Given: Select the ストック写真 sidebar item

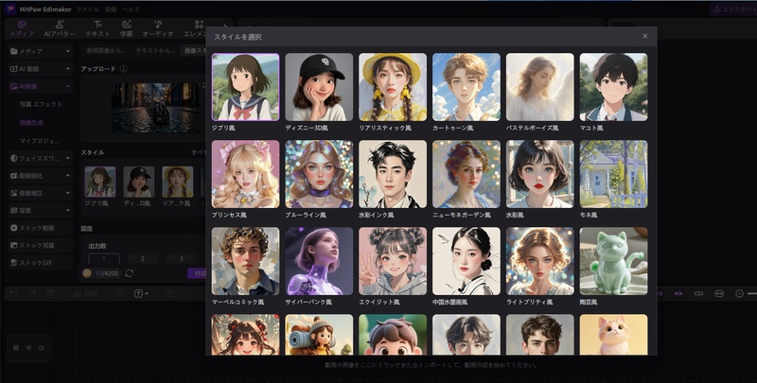Looking at the screenshot, I should point(38,245).
